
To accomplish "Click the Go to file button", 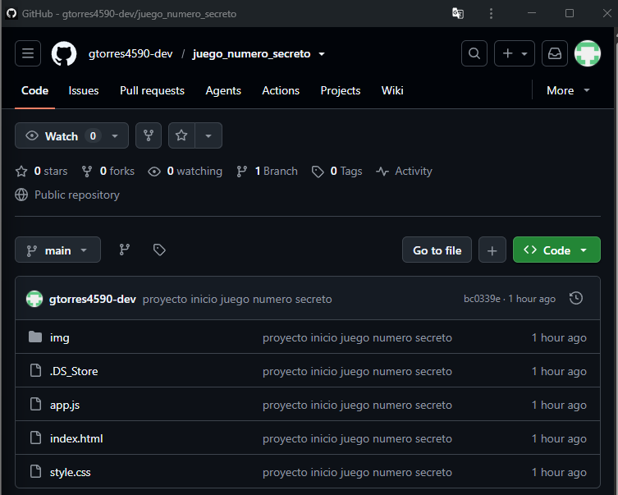I will coord(437,250).
